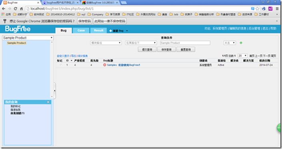Click the 新建 Bug button
This screenshot has height=149, width=282.
pos(116,31)
